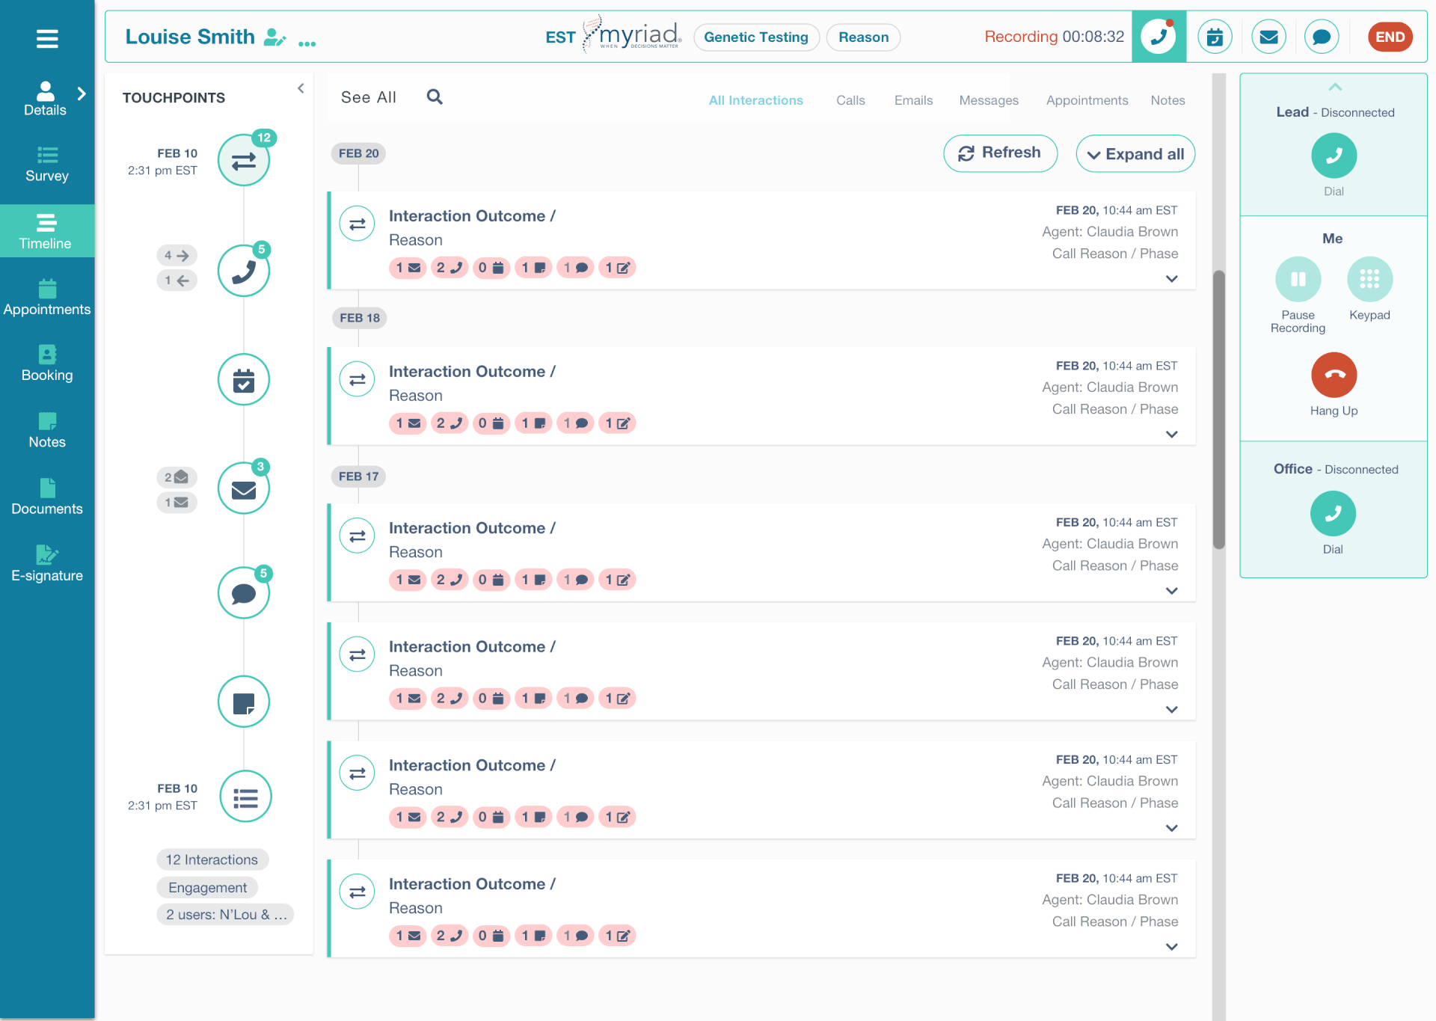Screen dimensions: 1436x1021
Task: Select the calls touchpoint with badge 5
Action: tap(244, 271)
